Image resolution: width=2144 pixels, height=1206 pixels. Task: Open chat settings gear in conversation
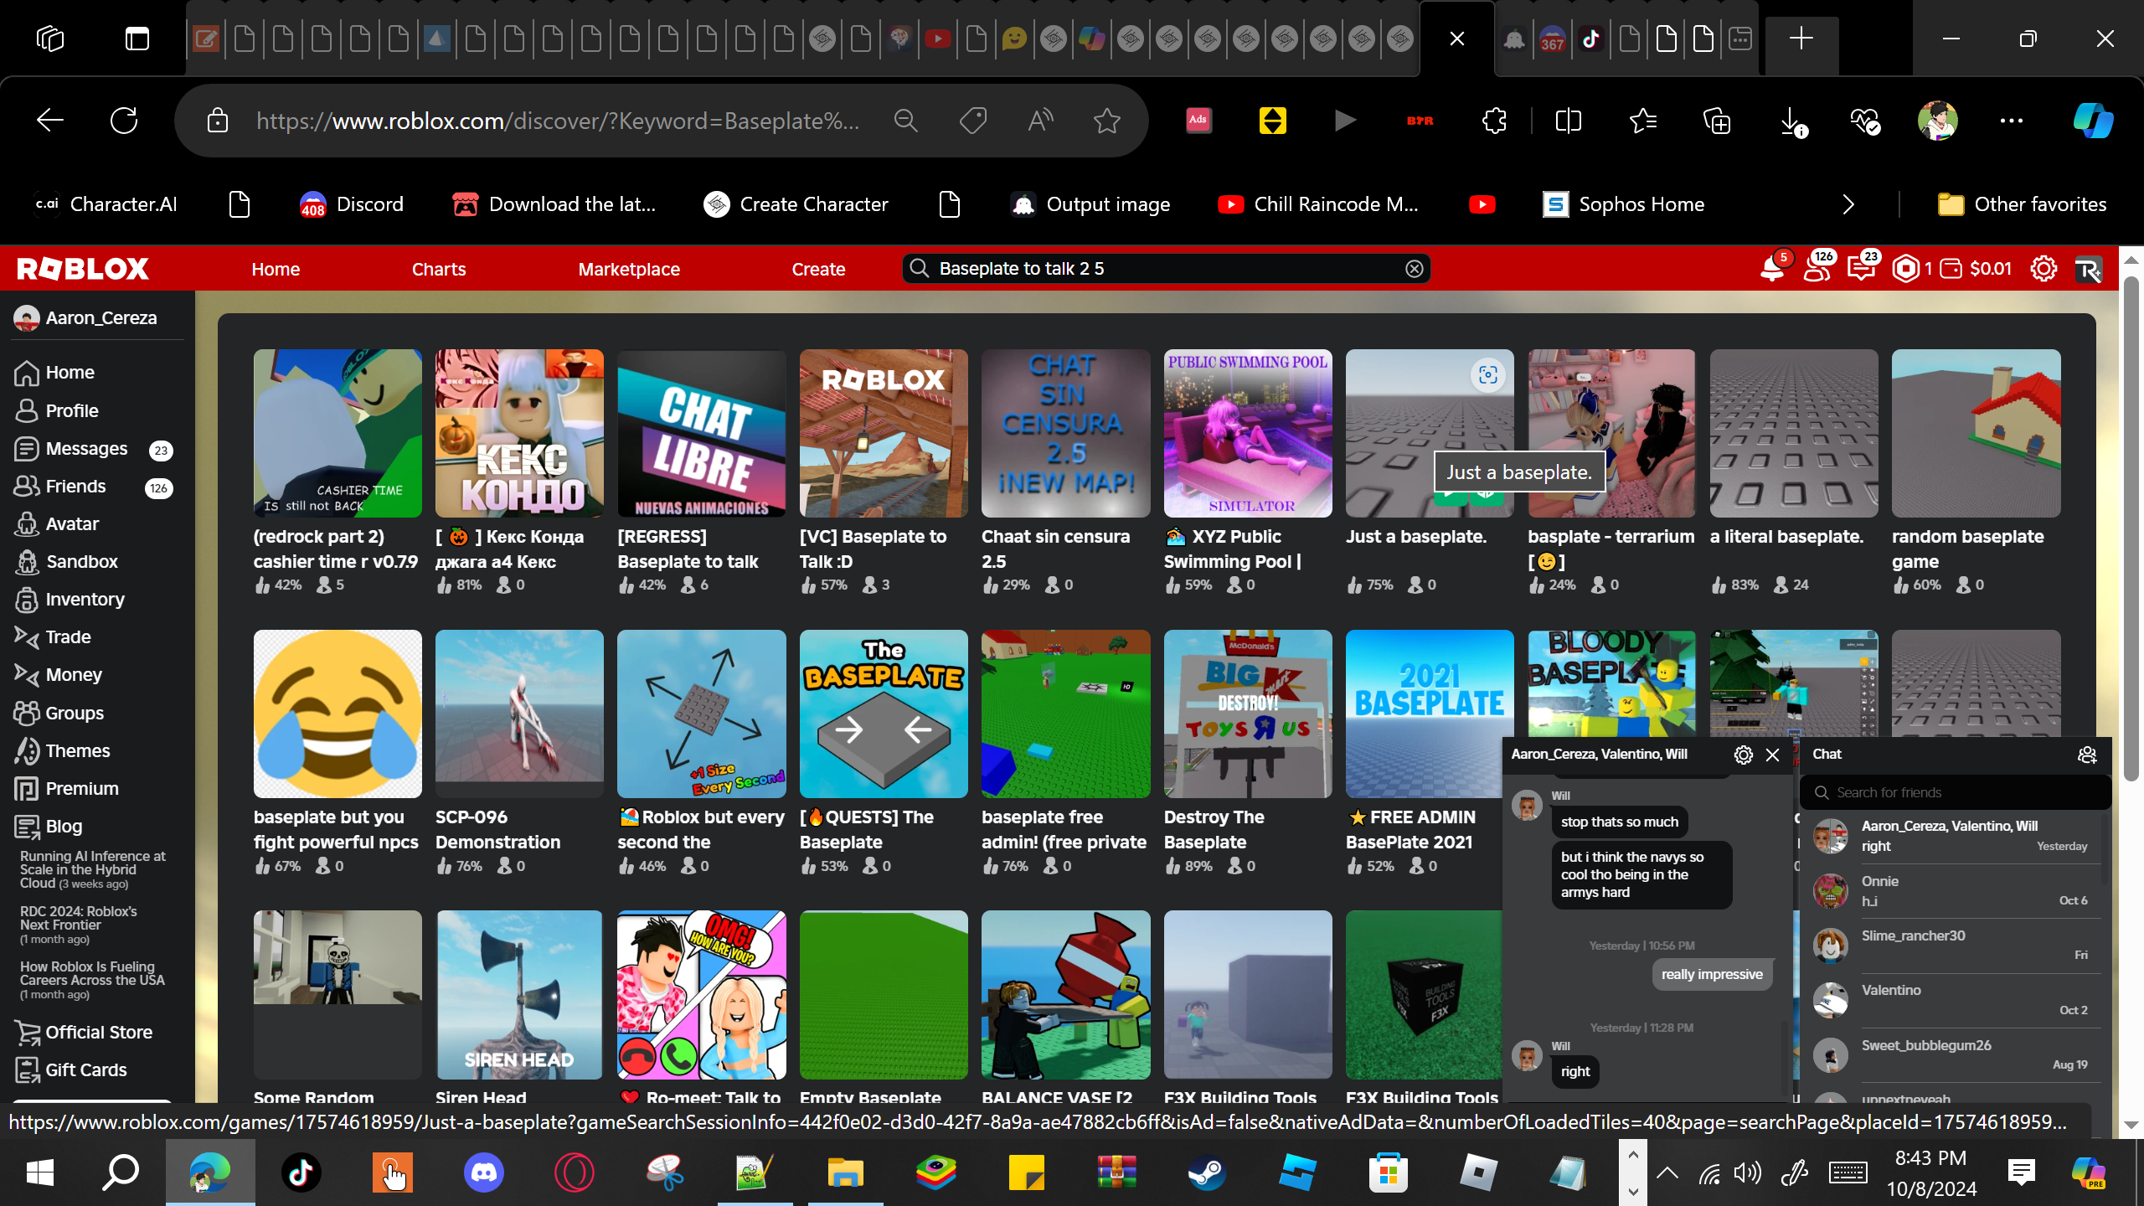(1743, 755)
